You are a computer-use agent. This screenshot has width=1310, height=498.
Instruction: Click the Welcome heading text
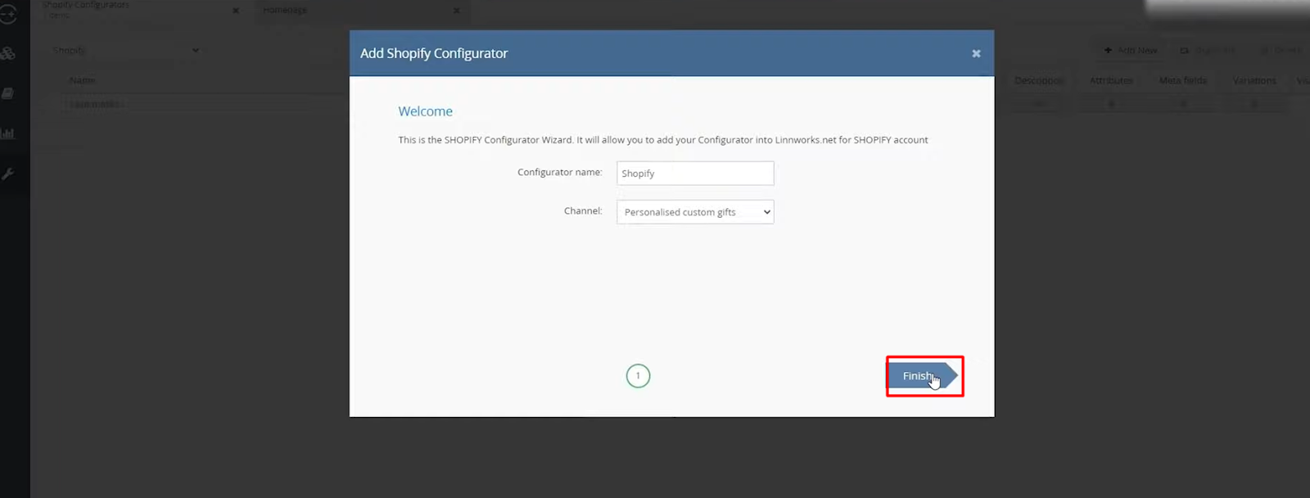click(425, 111)
